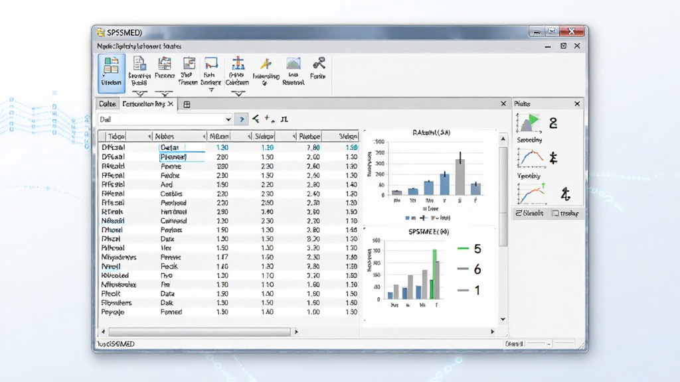
Task: Click the blue arrow frame ribbon icon
Action: 211,64
